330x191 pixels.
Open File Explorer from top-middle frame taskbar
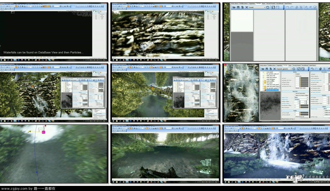pos(117,60)
